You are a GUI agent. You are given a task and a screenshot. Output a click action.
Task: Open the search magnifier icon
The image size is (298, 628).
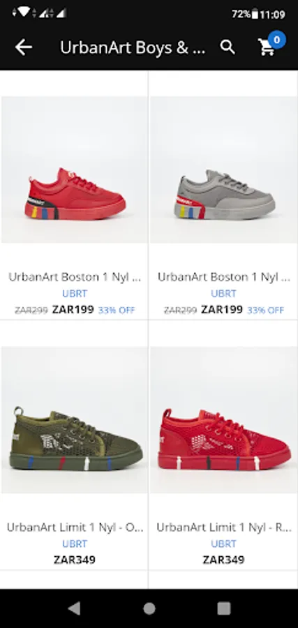(x=228, y=47)
